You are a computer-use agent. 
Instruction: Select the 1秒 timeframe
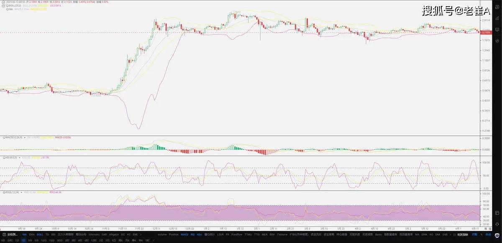3,240
